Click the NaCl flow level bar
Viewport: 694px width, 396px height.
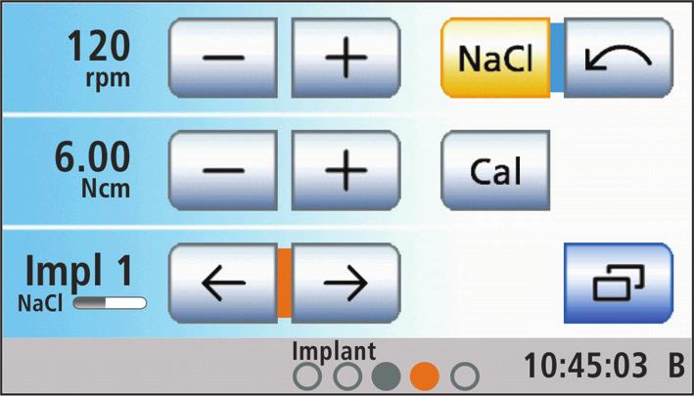(110, 303)
